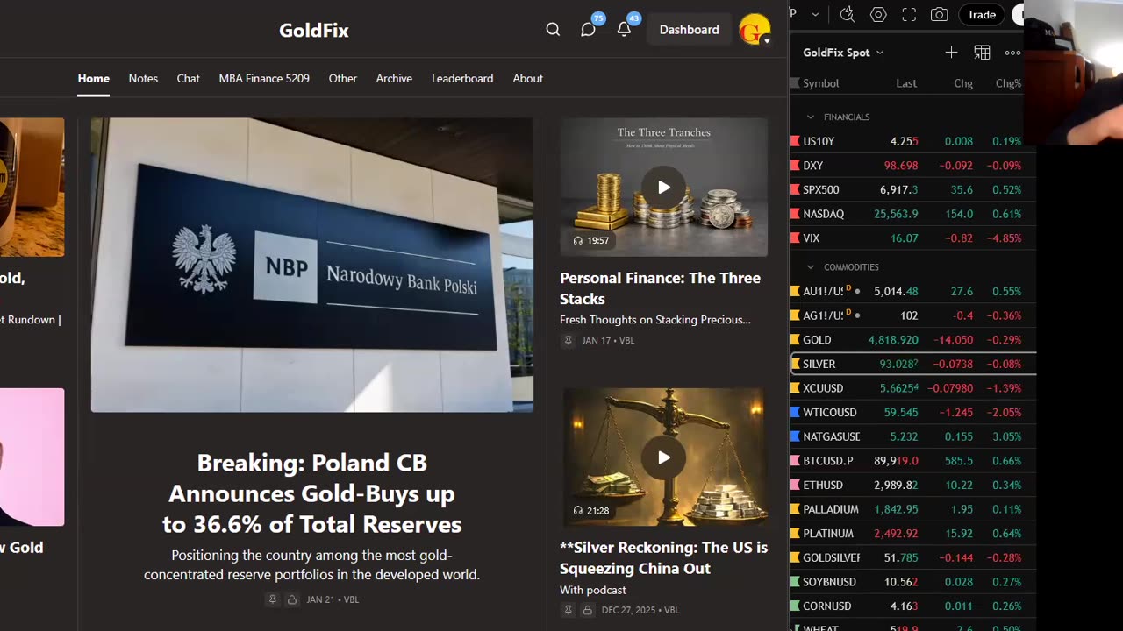
Task: Select the PALLADIUM watchlist row
Action: click(x=912, y=509)
